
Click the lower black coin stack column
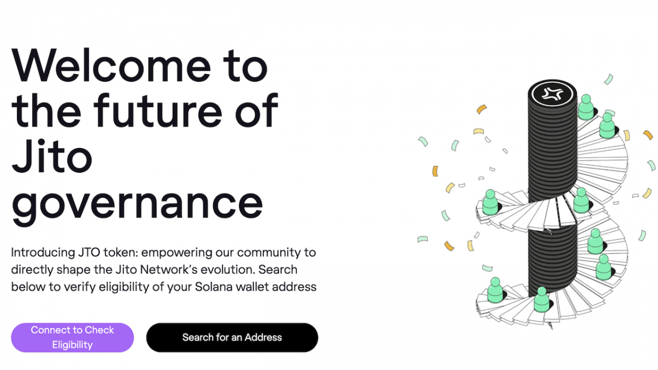552,258
